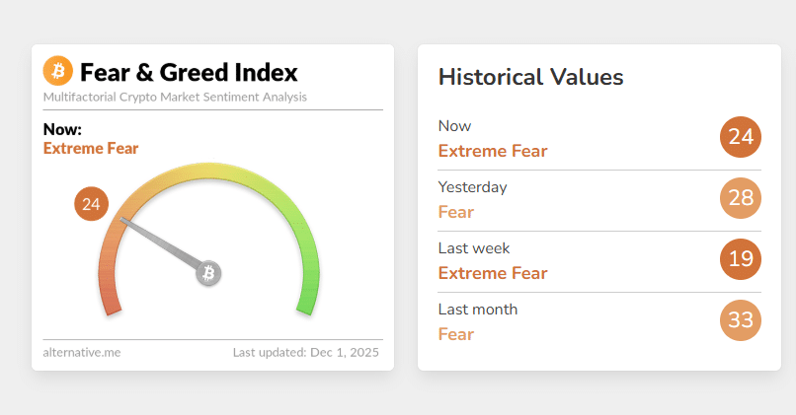
Task: Click the gray gauge needle
Action: pos(158,241)
